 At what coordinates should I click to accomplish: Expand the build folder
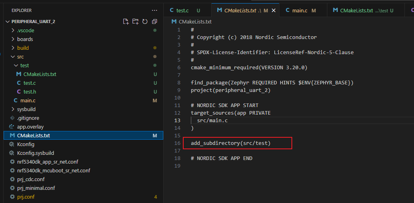(x=13, y=48)
